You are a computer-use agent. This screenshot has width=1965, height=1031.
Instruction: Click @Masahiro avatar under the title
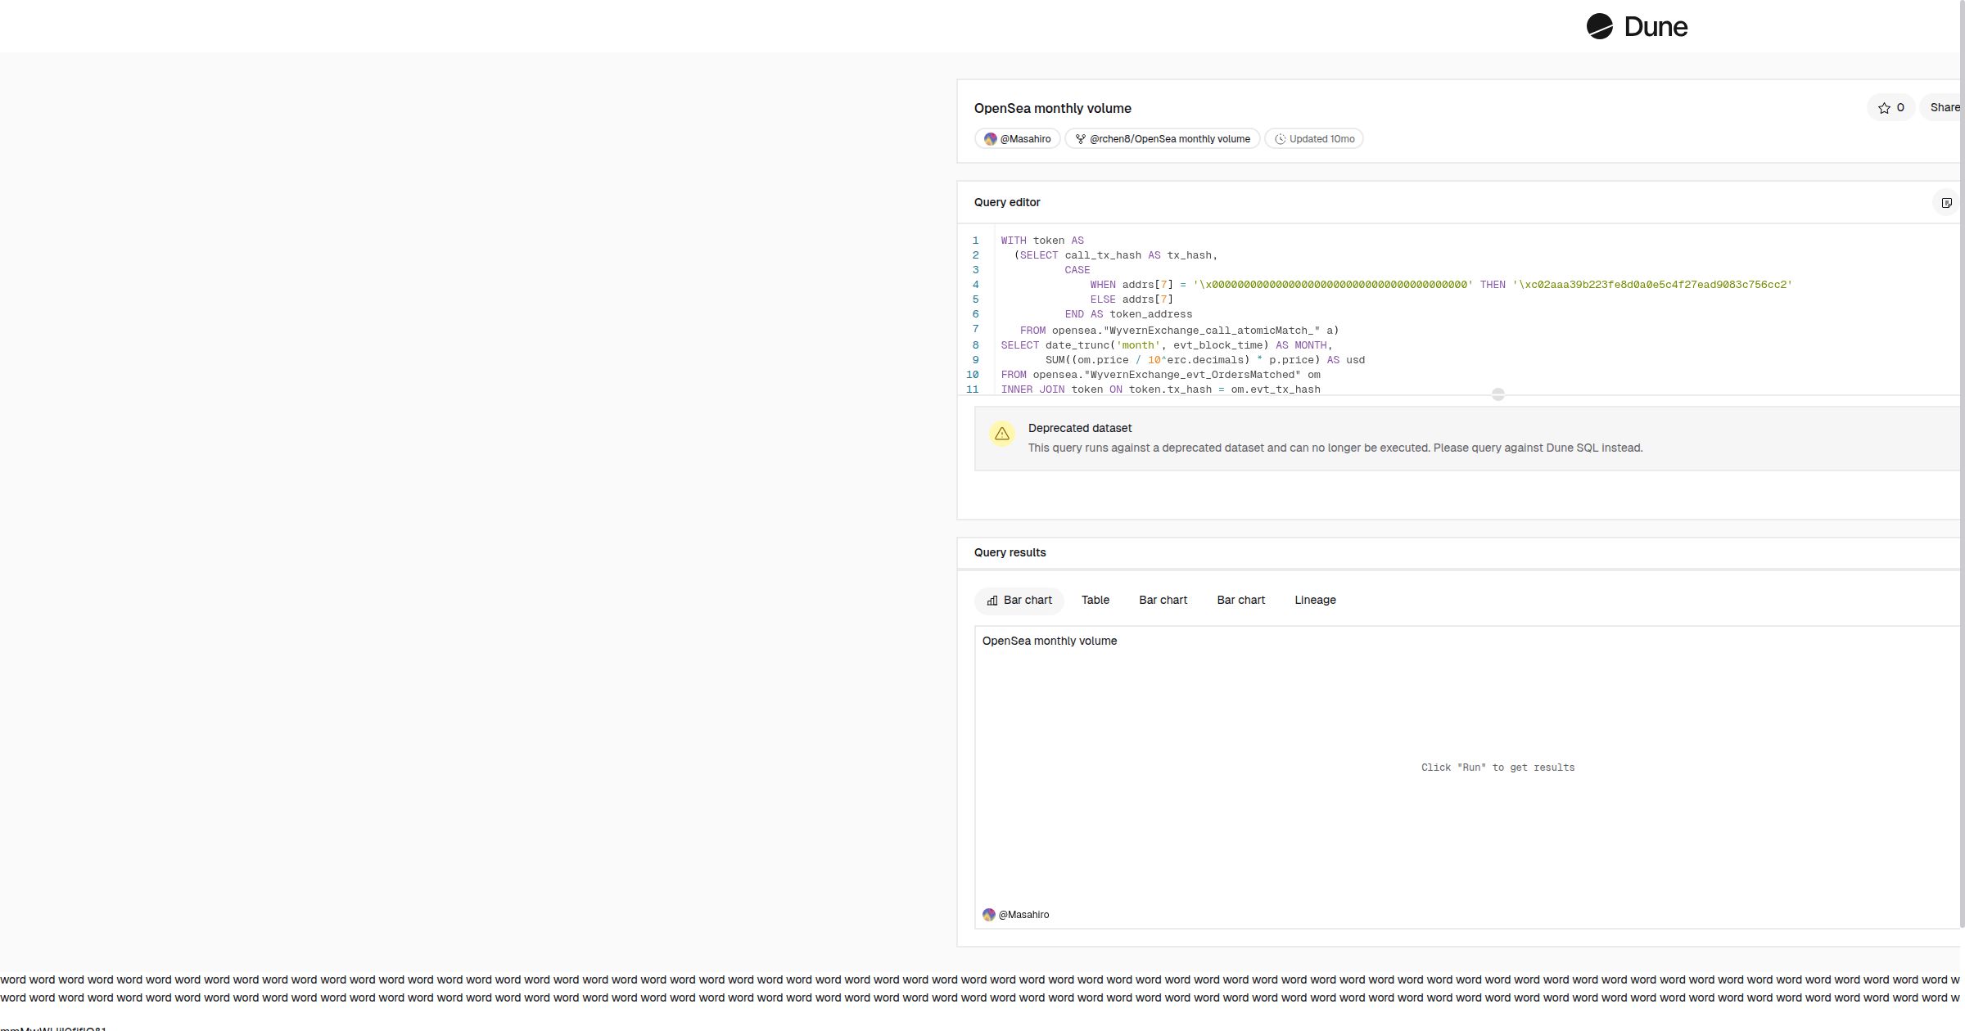click(990, 139)
